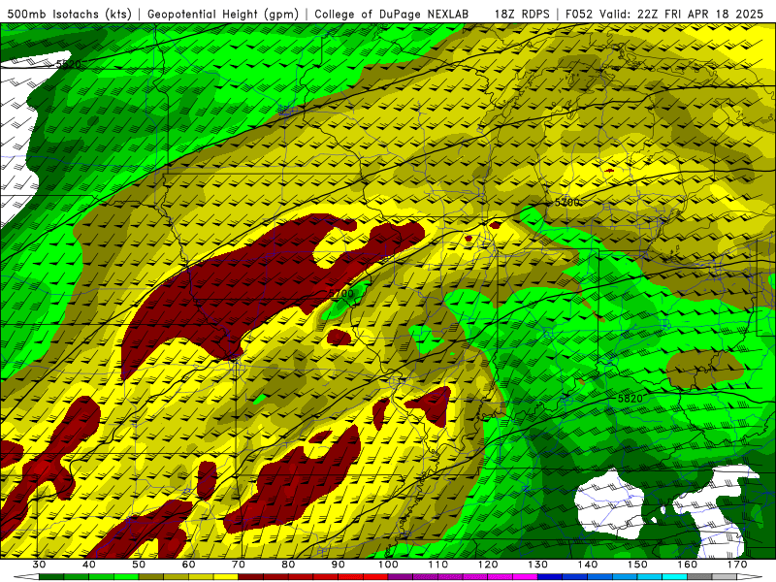Click the color bar label 60
This screenshot has height=582, width=776.
188,565
